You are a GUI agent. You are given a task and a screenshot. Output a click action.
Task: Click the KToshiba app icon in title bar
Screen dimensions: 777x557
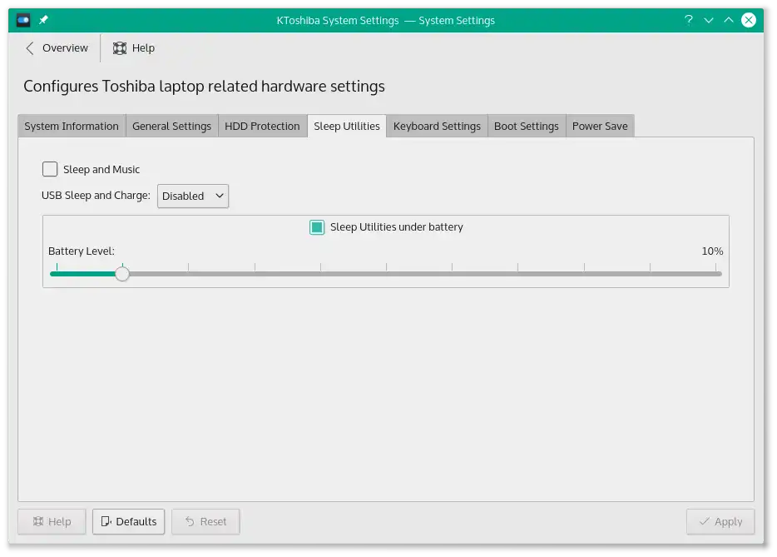click(22, 20)
